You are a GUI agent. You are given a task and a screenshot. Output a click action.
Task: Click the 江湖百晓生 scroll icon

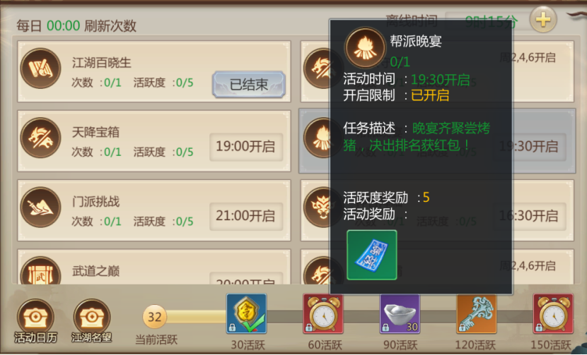pyautogui.click(x=40, y=68)
